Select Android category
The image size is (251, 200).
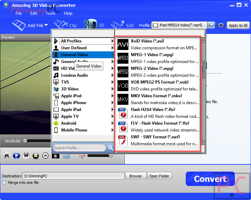83,123
